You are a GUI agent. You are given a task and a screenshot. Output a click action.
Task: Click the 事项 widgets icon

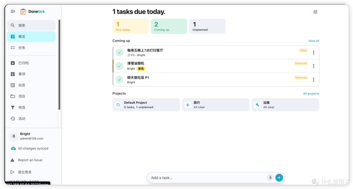pos(13,74)
